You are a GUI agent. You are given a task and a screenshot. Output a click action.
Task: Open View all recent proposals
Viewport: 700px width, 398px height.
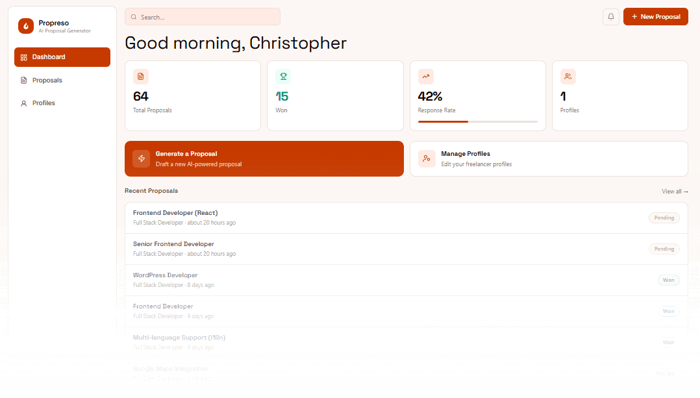(x=675, y=191)
